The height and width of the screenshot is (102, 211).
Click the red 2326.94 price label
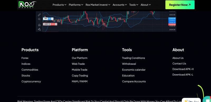coord(172,24)
